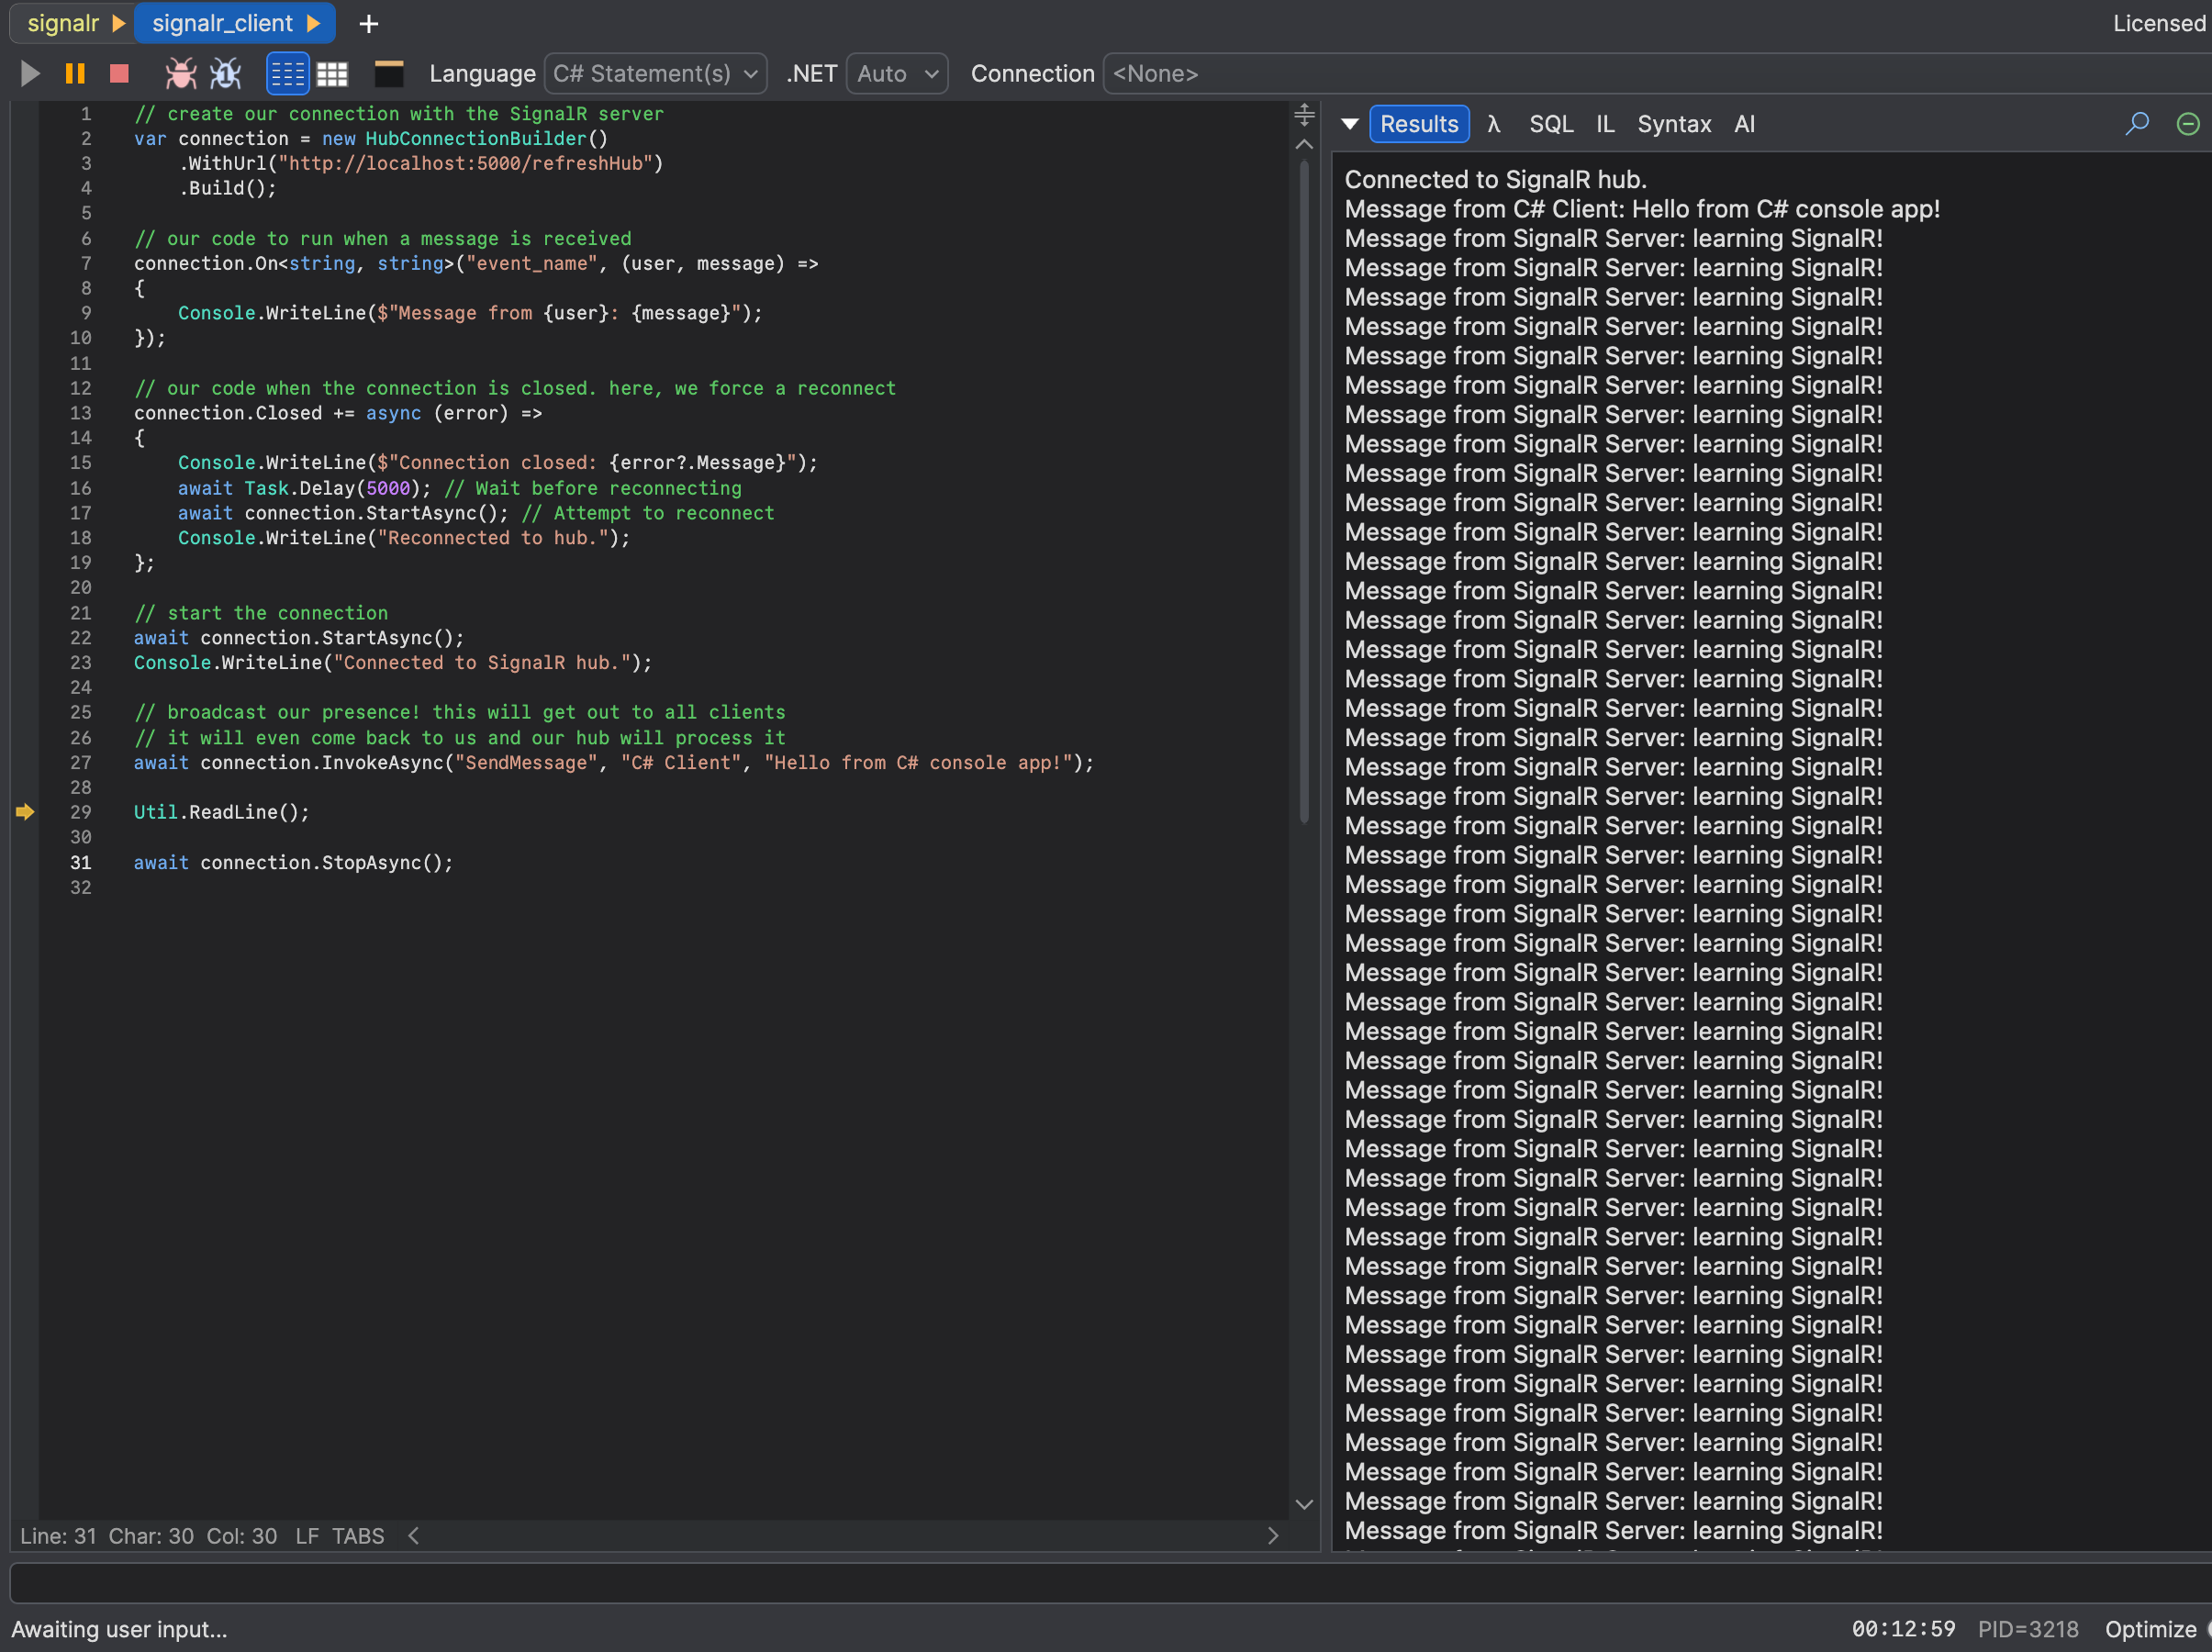Start debugging with the bug icon
The width and height of the screenshot is (2212, 1652).
pos(180,73)
